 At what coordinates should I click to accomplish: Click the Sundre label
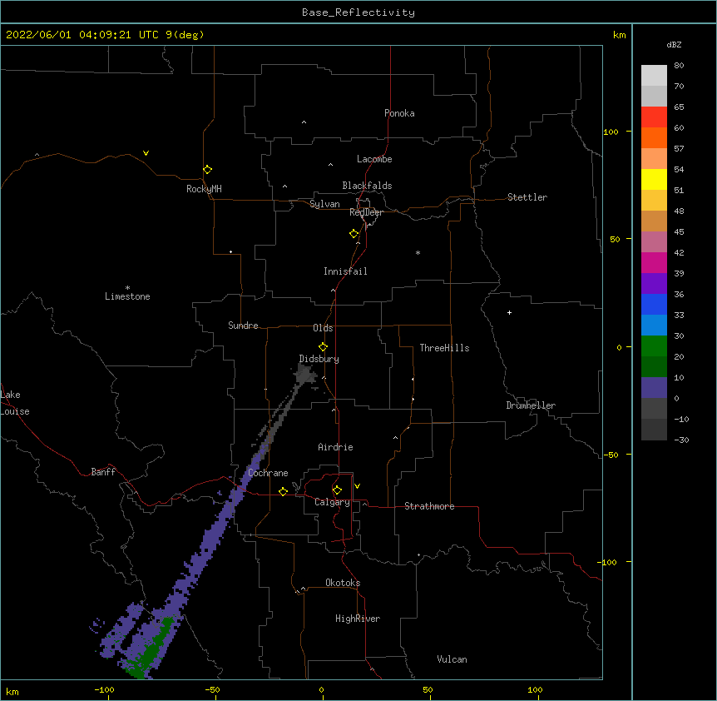tap(243, 326)
